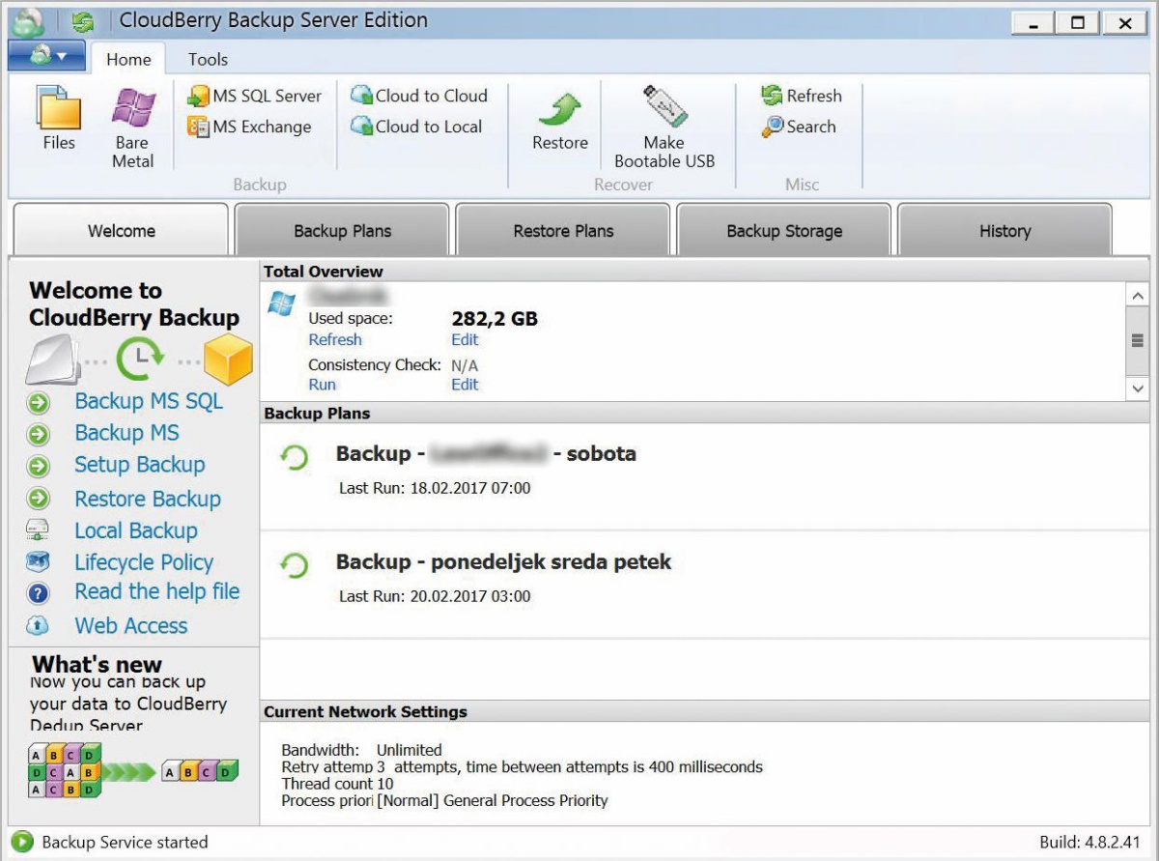Screen dimensions: 1159x861
Task: Click cloud icon beside Web Access
Action: coord(38,625)
